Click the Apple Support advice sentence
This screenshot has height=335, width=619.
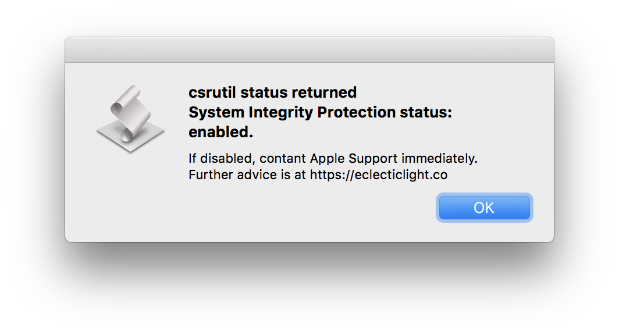click(x=332, y=158)
